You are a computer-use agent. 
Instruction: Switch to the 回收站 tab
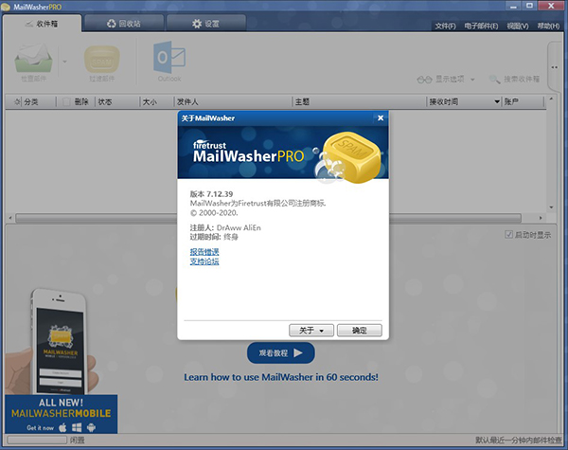click(123, 24)
